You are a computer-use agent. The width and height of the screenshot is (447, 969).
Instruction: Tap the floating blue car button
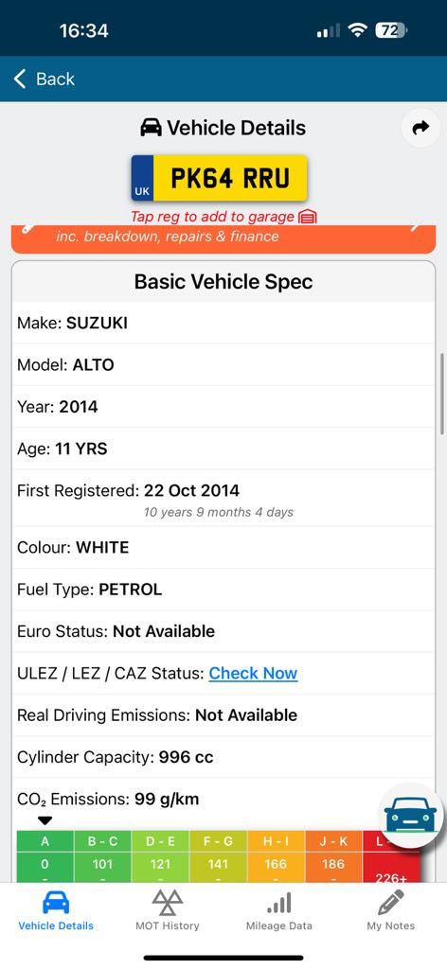[410, 816]
